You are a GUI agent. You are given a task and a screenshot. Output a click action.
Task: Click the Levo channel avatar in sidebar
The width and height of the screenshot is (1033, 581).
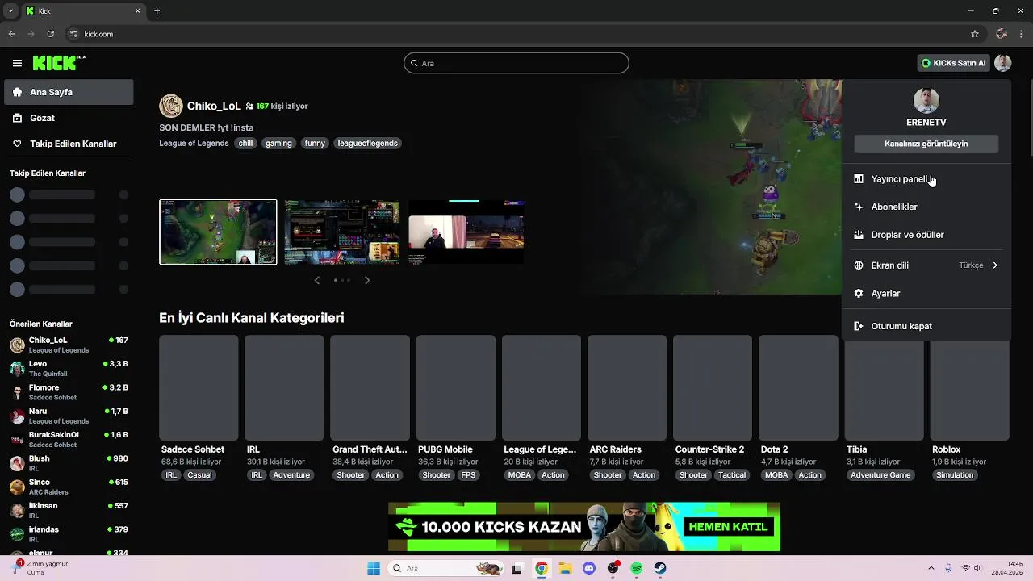coord(17,369)
